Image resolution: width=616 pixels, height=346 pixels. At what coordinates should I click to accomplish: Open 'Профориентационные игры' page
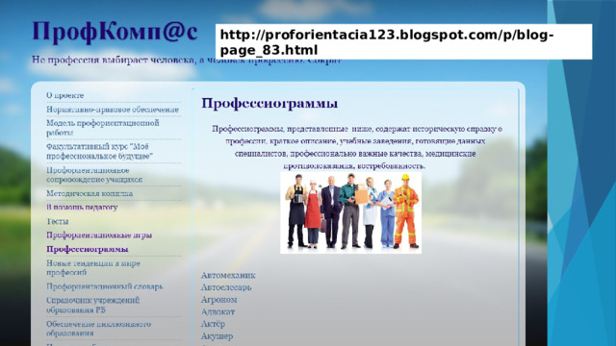[x=99, y=235]
